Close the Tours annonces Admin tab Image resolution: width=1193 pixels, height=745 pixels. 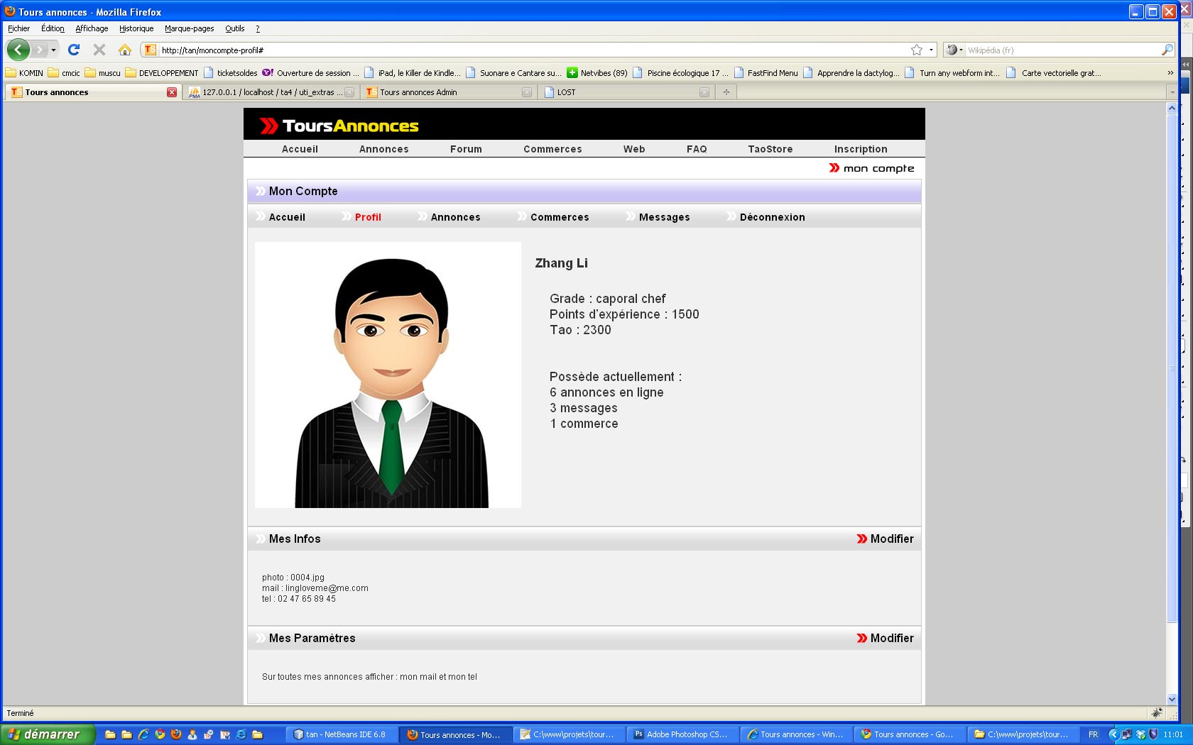point(527,92)
